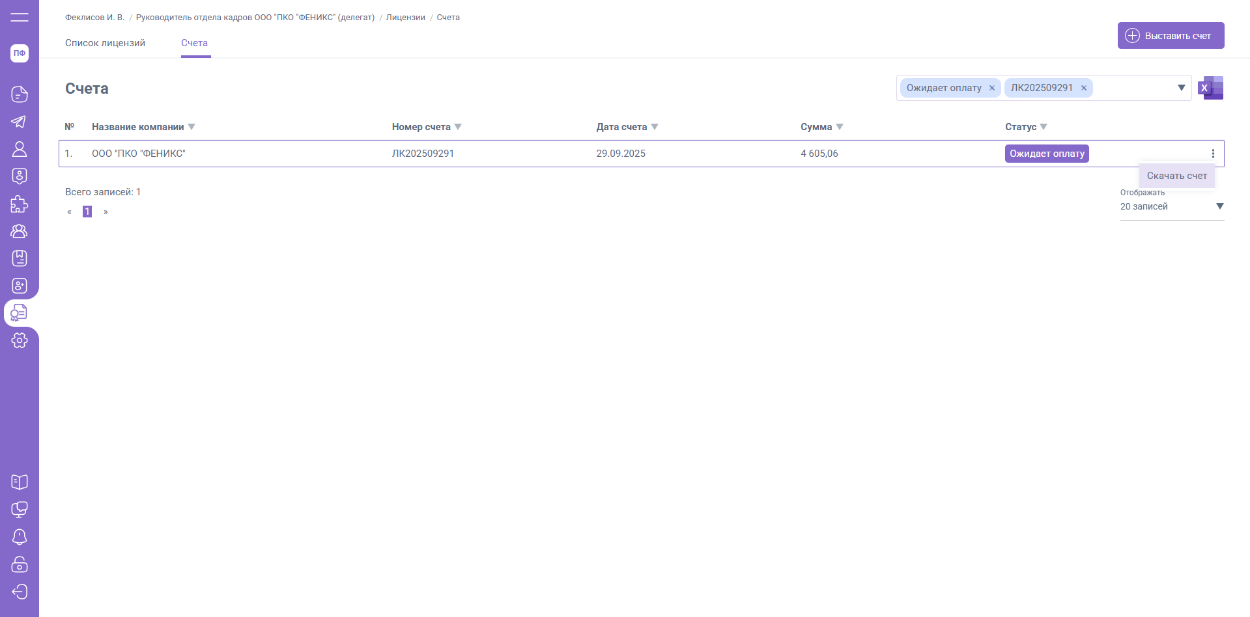Open row actions three-dot menu
This screenshot has width=1250, height=617.
pos(1213,154)
